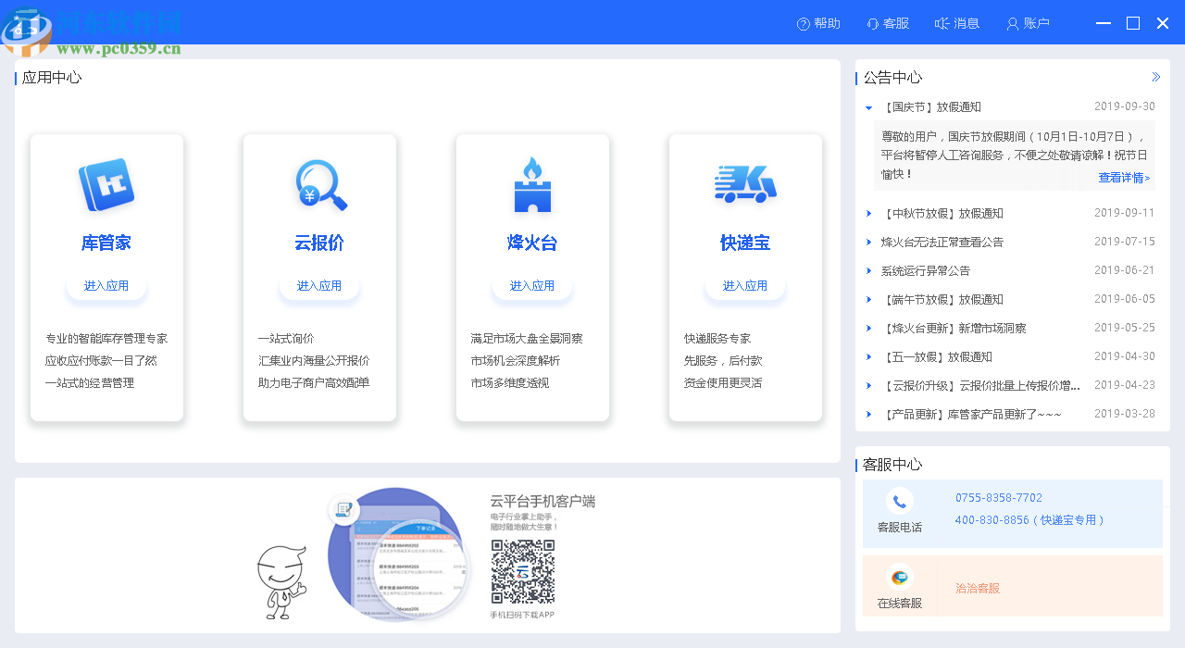Open the 消息 messages item

click(956, 23)
